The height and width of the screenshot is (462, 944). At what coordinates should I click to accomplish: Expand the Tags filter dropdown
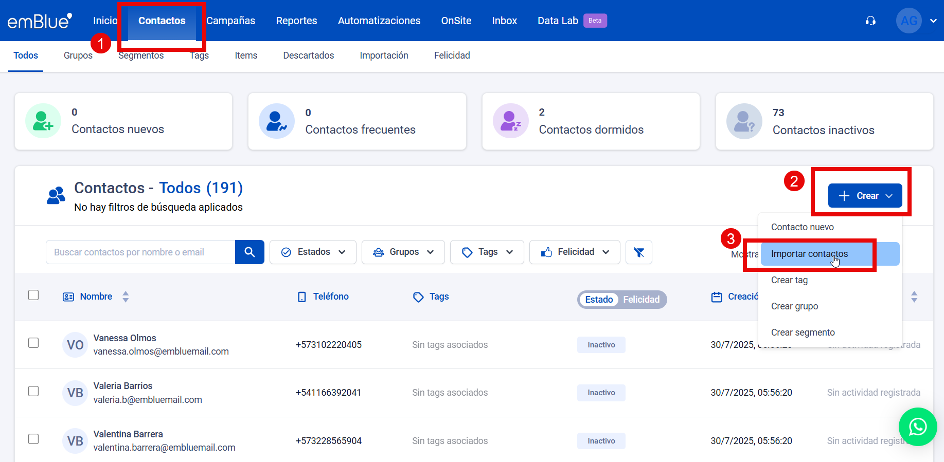pyautogui.click(x=487, y=252)
